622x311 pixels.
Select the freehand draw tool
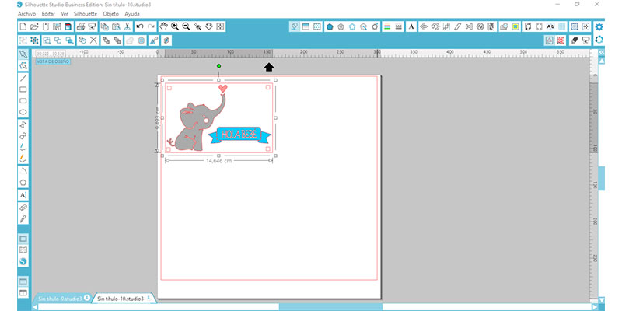pos(23,148)
